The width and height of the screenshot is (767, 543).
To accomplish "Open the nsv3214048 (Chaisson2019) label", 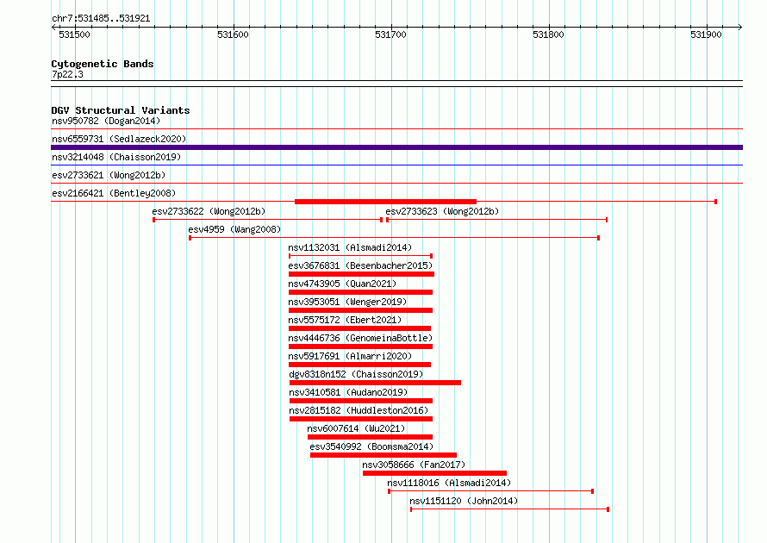I will point(116,157).
